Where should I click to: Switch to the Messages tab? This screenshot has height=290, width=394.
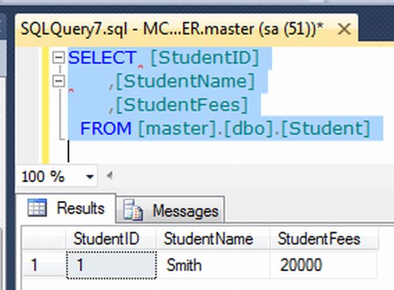(x=171, y=210)
